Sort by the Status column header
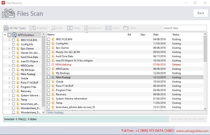 pos(176,34)
